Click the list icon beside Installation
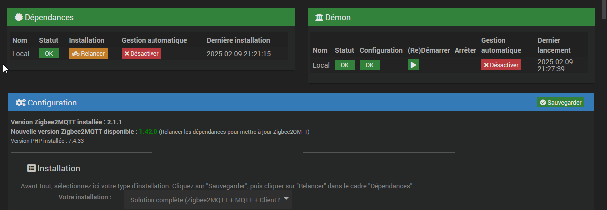 click(x=31, y=168)
